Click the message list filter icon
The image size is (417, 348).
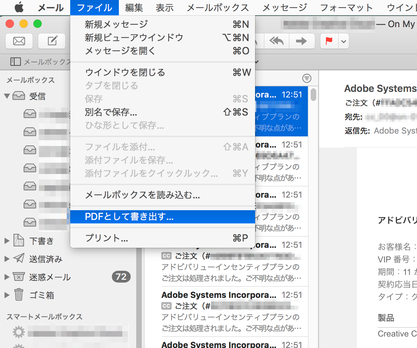point(306,78)
